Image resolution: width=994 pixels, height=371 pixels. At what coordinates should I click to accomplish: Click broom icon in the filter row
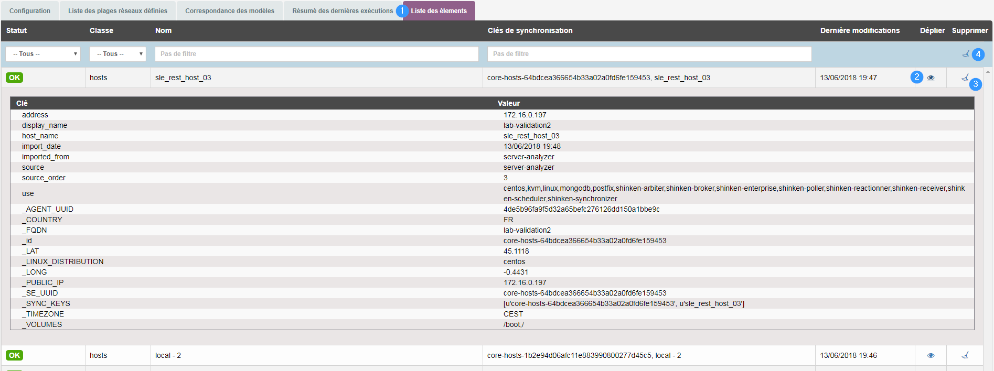point(965,54)
